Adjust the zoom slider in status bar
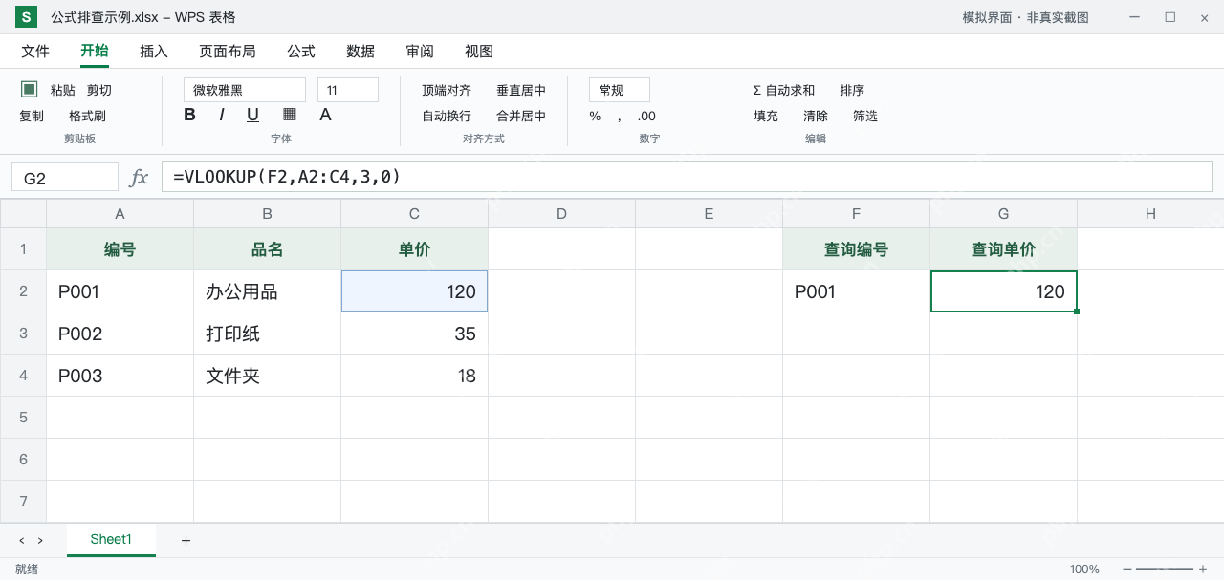This screenshot has width=1224, height=581. (x=1165, y=570)
